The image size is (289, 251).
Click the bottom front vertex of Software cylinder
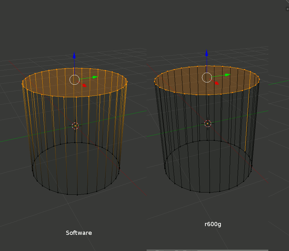(77, 195)
